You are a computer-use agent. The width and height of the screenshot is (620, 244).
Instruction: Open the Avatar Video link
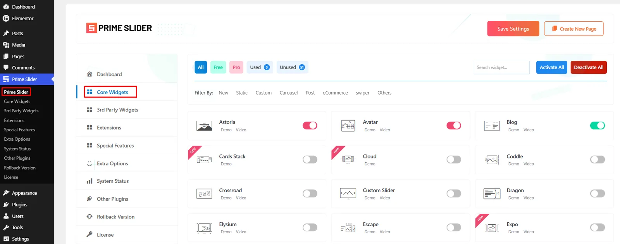pos(385,130)
